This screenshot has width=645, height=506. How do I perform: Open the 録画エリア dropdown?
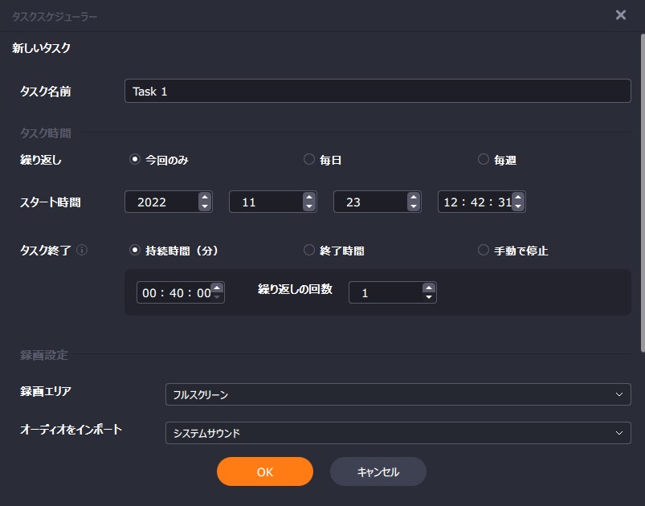pos(398,394)
